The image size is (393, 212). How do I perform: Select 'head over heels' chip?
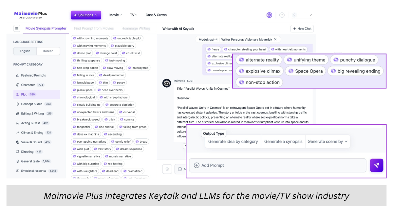tap(110, 90)
